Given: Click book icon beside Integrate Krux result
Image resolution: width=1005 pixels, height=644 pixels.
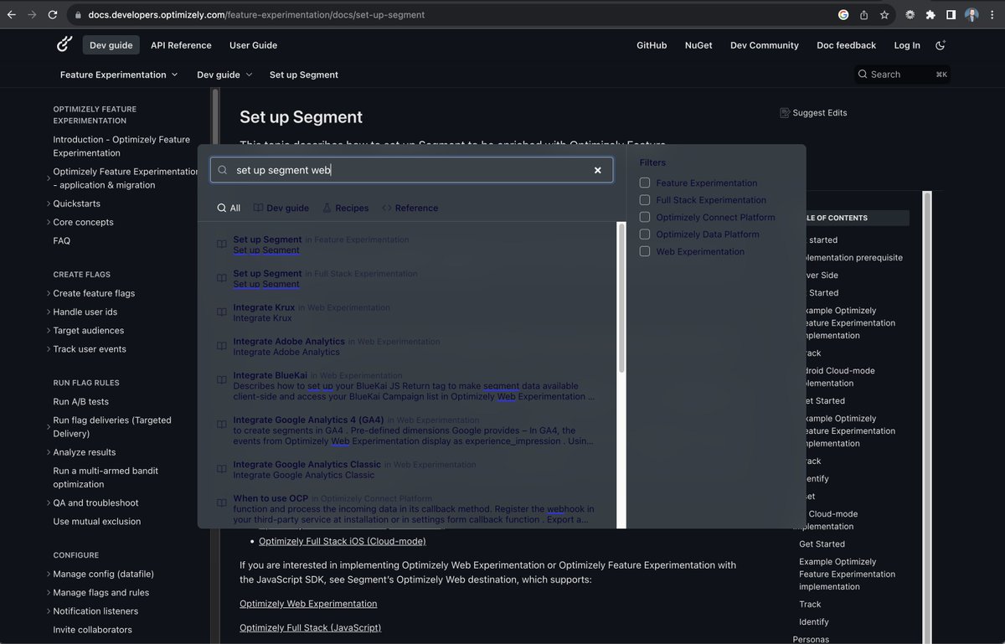Looking at the screenshot, I should 222,312.
